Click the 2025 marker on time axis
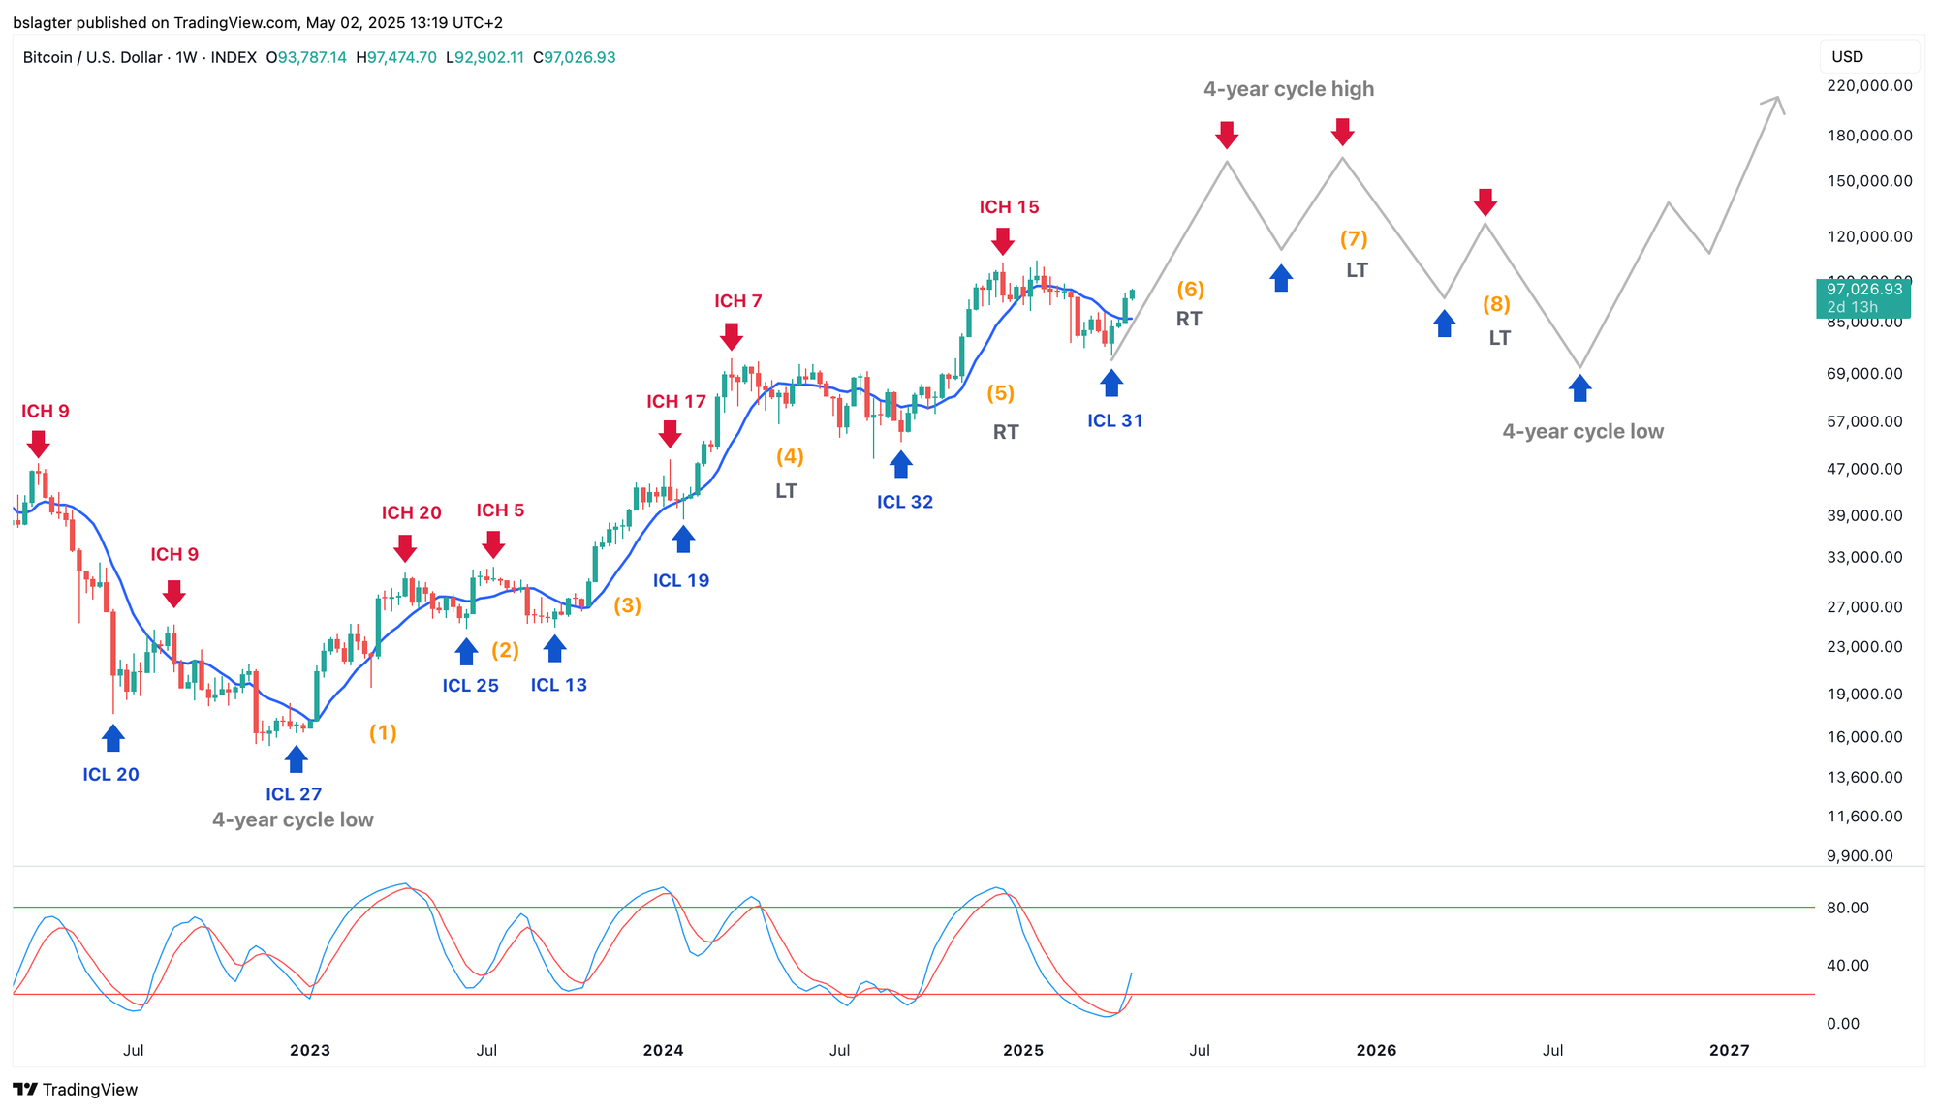Image resolution: width=1938 pixels, height=1112 pixels. tap(1023, 1050)
